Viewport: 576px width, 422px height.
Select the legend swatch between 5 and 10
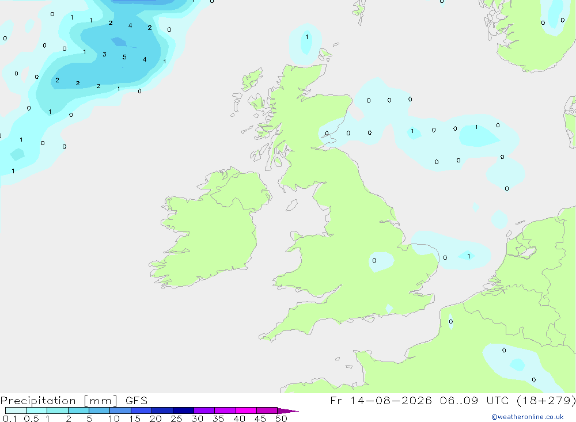99,410
